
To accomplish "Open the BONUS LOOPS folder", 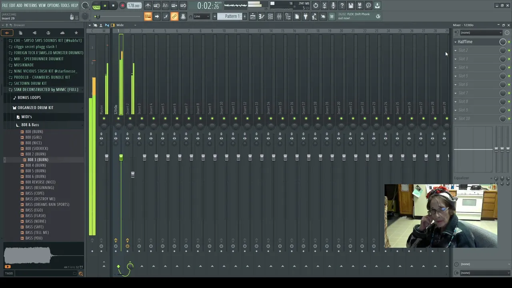I will tap(29, 98).
